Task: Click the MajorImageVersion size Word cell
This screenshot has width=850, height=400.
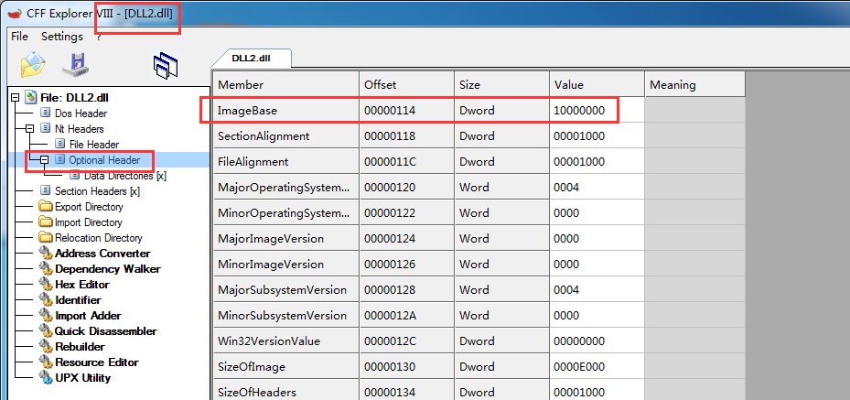Action: tap(501, 239)
